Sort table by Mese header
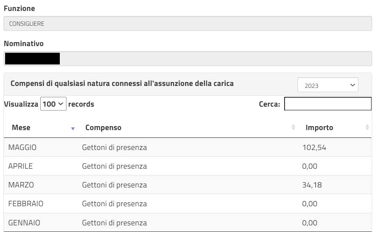378x232 pixels. tap(21, 127)
